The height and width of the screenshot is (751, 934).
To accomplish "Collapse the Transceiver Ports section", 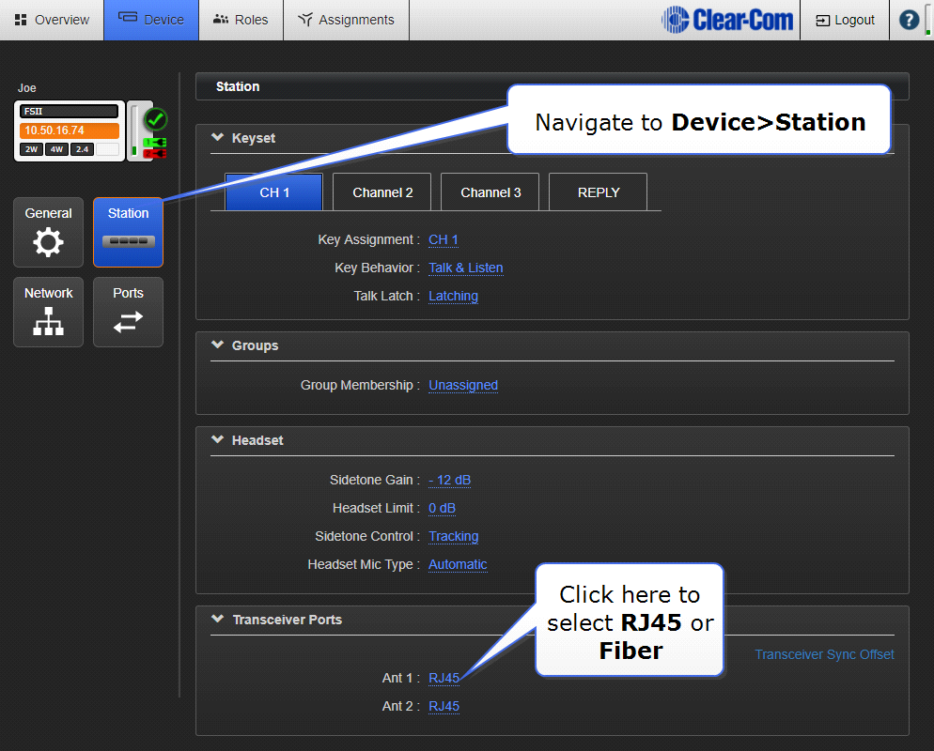I will pos(217,620).
